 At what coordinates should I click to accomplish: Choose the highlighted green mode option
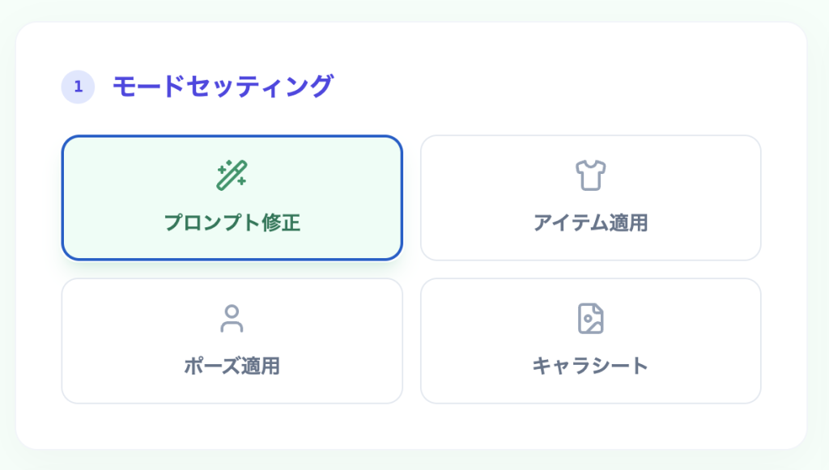point(232,197)
